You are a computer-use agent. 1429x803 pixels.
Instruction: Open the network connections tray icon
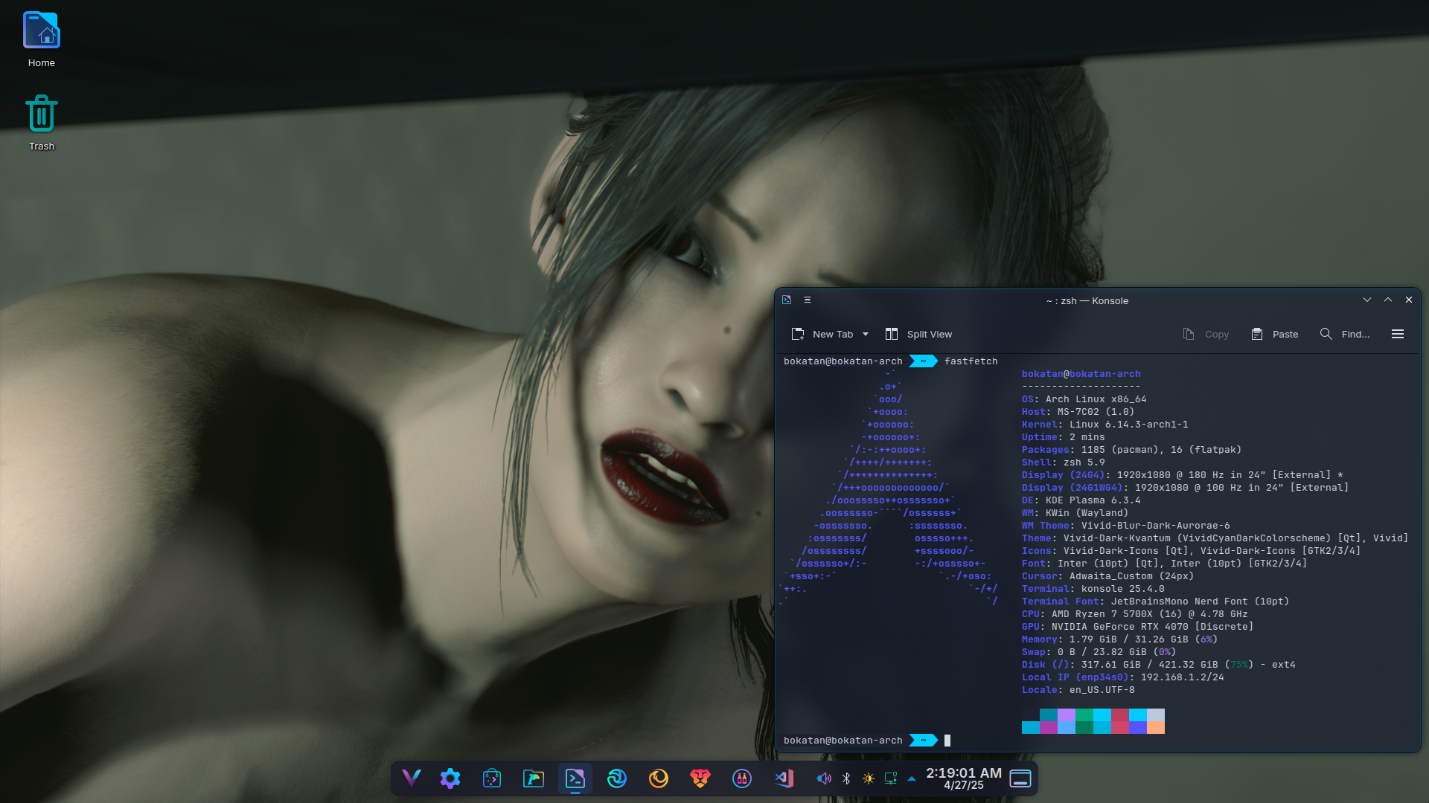point(891,778)
